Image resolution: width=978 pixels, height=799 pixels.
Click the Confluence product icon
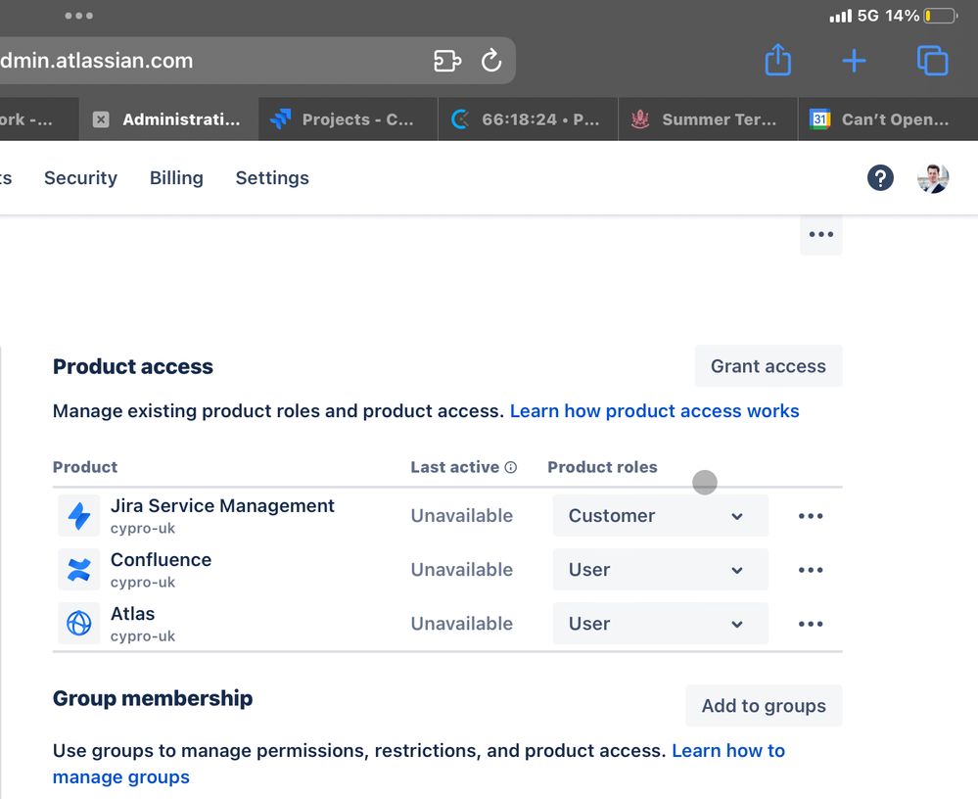tap(79, 570)
